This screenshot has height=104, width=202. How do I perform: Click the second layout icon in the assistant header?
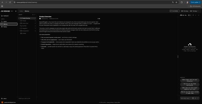(x=190, y=15)
